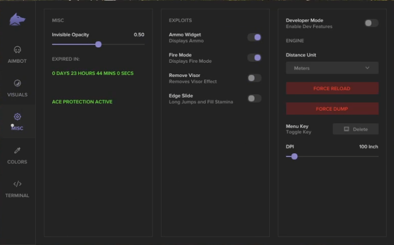Enable the Edge Slide switch
This screenshot has width=394, height=245.
point(254,99)
